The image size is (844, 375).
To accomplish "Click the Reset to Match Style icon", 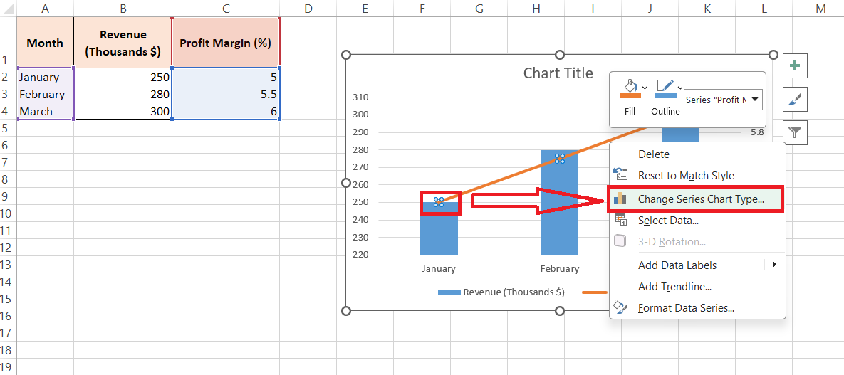I will click(620, 175).
